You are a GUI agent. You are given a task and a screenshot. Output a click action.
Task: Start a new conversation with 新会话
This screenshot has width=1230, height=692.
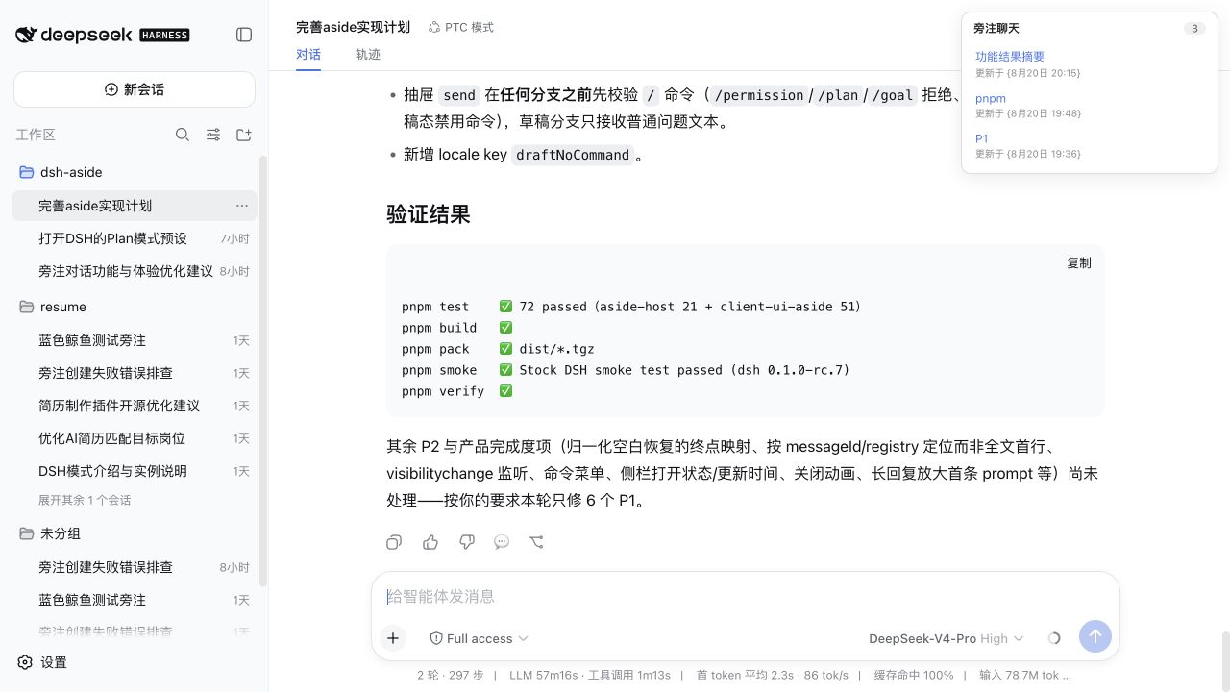(x=135, y=89)
